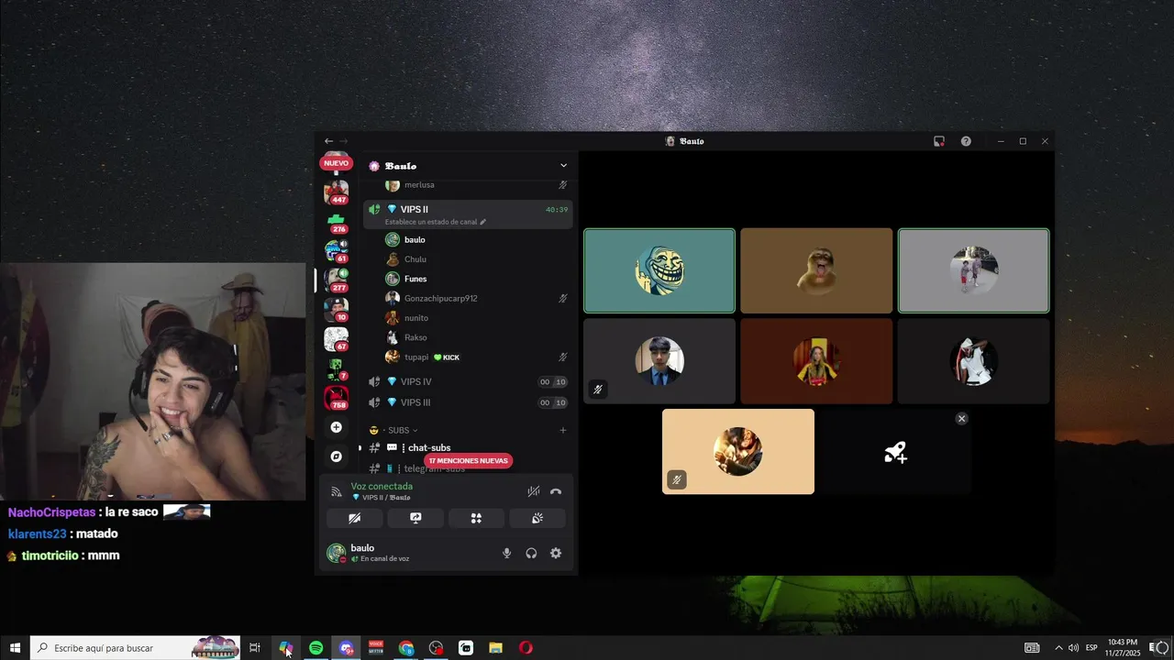Collapse the SUBS channel category
The height and width of the screenshot is (660, 1174).
coord(400,430)
